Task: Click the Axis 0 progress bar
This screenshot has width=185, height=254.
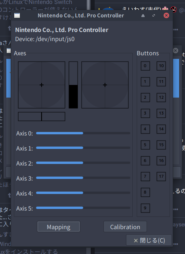Action: [x=83, y=133]
